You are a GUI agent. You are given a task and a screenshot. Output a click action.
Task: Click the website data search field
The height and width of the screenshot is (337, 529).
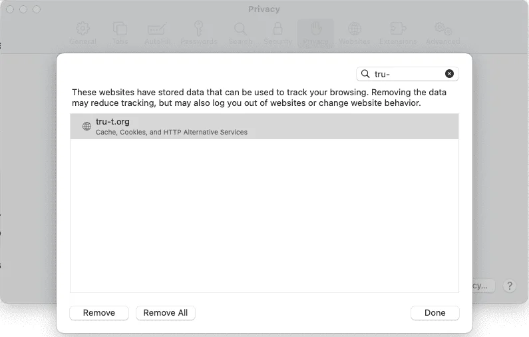[x=407, y=74]
